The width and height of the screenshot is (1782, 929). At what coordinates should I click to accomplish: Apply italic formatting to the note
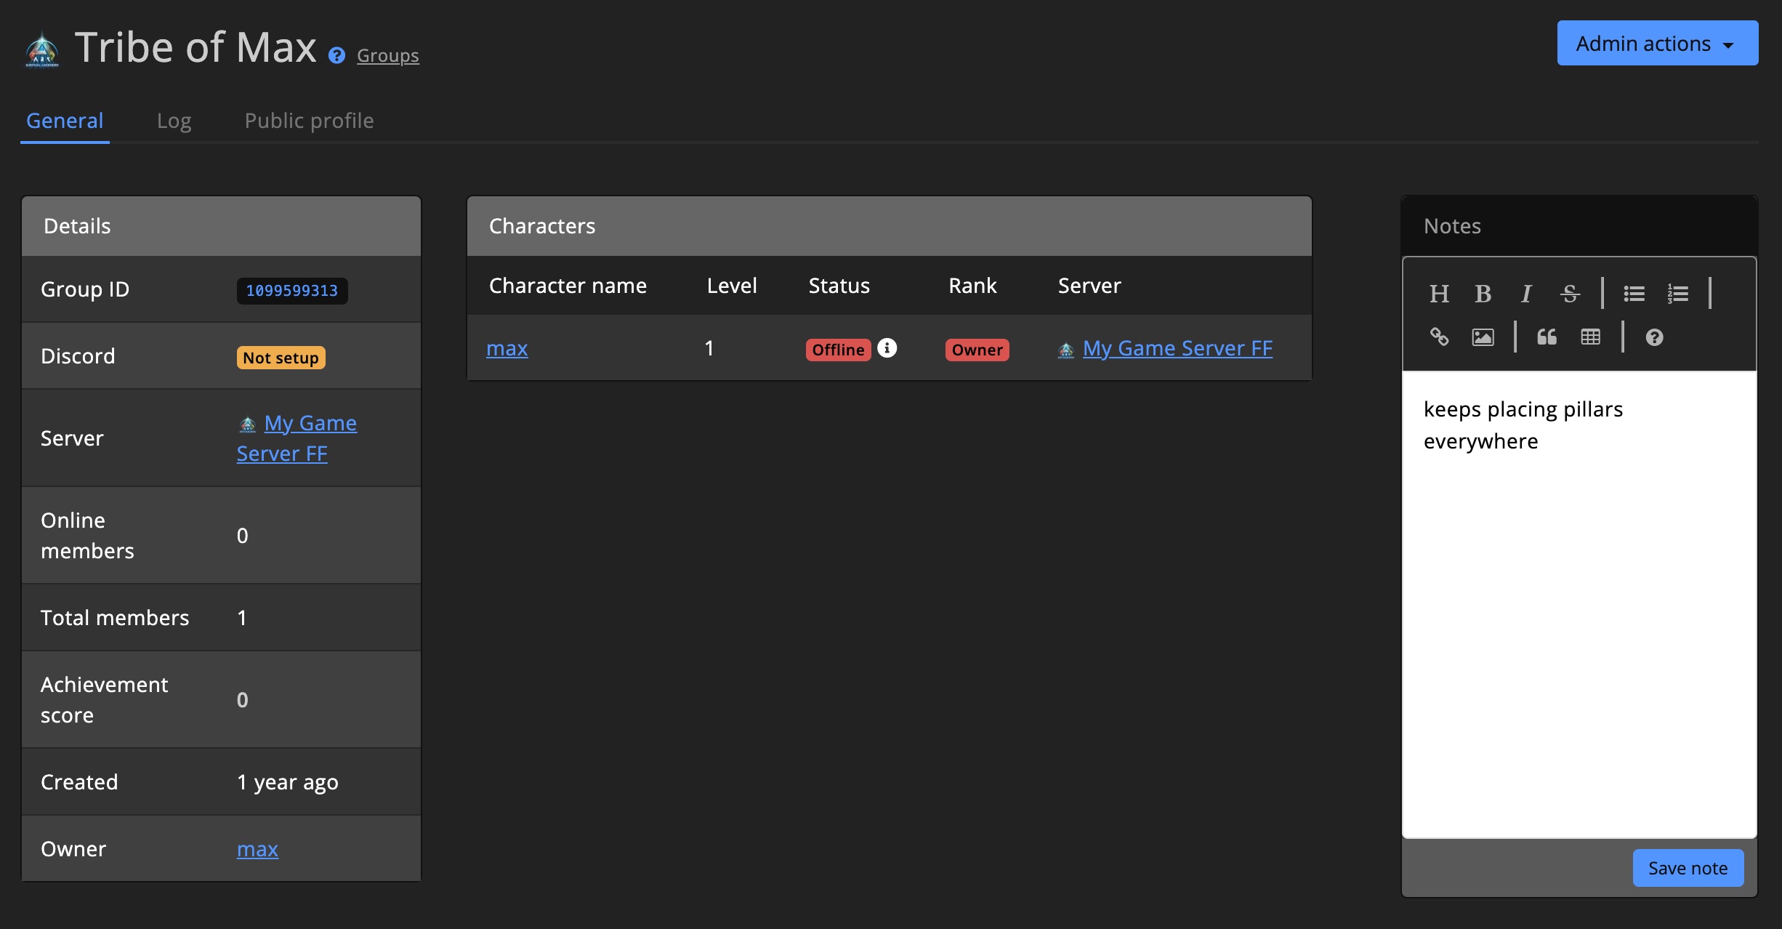point(1525,294)
